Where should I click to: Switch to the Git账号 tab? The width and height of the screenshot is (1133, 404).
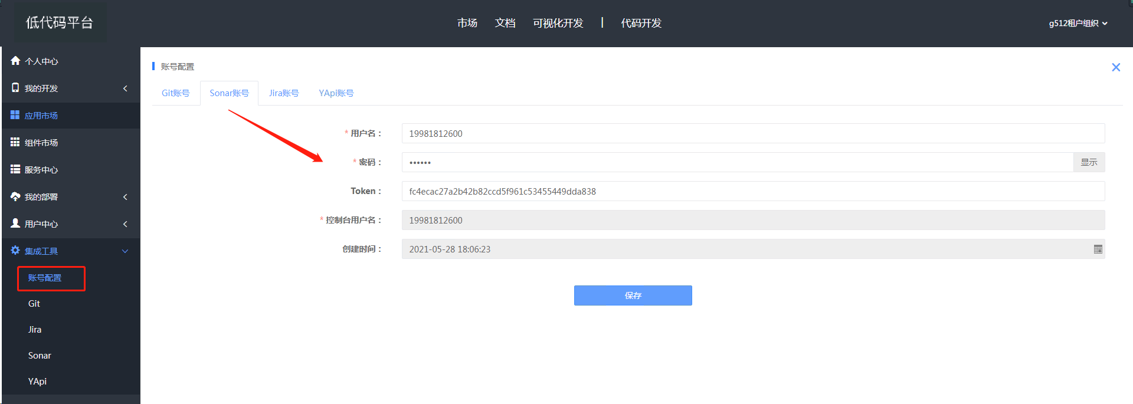click(176, 93)
